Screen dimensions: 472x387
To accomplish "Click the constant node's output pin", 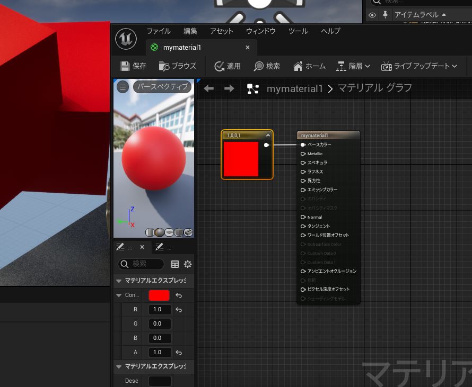I will 266,145.
